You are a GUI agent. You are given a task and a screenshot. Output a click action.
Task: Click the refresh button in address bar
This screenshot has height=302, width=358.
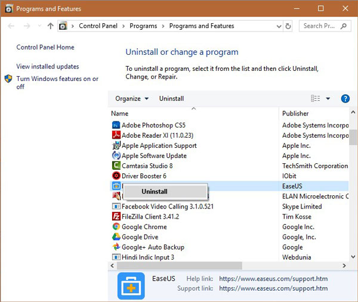288,26
